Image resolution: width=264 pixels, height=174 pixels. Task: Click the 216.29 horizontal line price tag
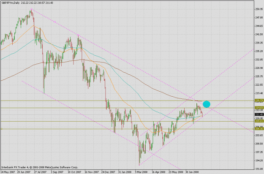259,100
